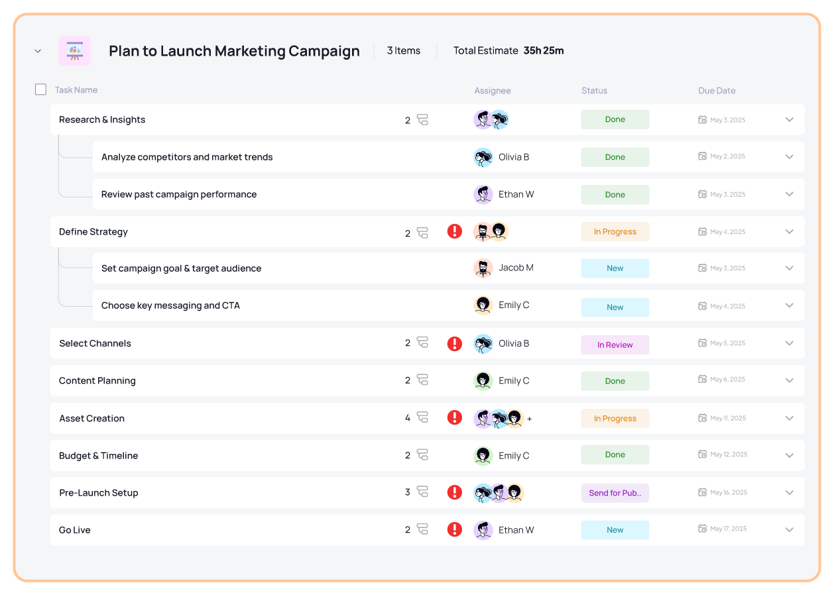Click calendar icon beside May 11, 2025
Screen dimensions: 834x595
click(x=703, y=418)
